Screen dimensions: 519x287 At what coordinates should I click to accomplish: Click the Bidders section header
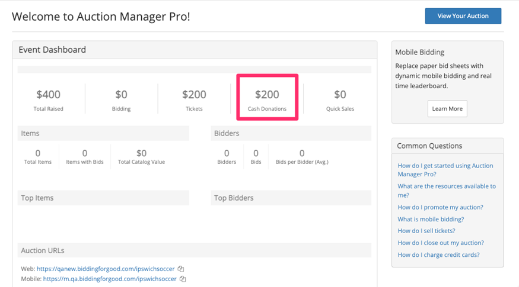291,133
